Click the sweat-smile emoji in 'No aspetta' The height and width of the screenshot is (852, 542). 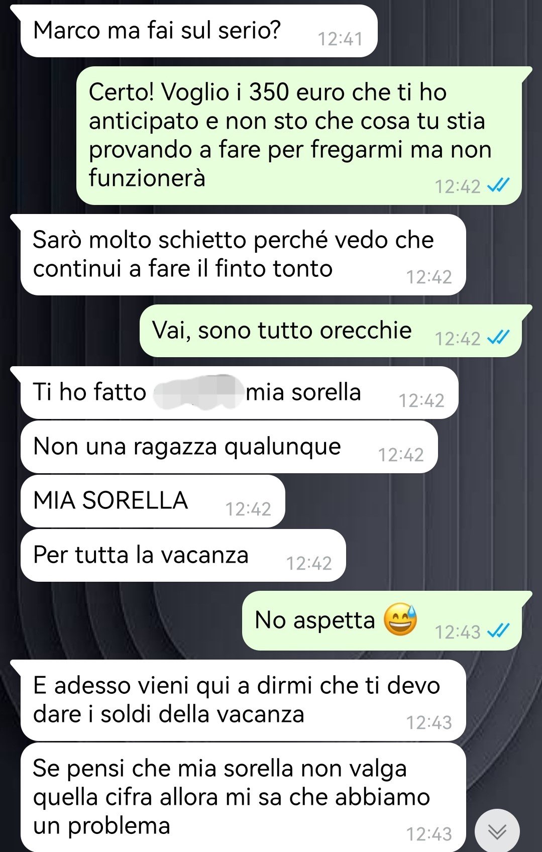pos(400,619)
